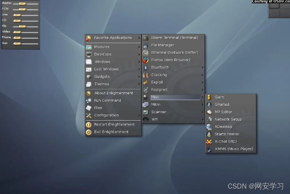Screen dimensions: 290x194
Task: Open the Mitm menu entry
Action: pyautogui.click(x=174, y=105)
